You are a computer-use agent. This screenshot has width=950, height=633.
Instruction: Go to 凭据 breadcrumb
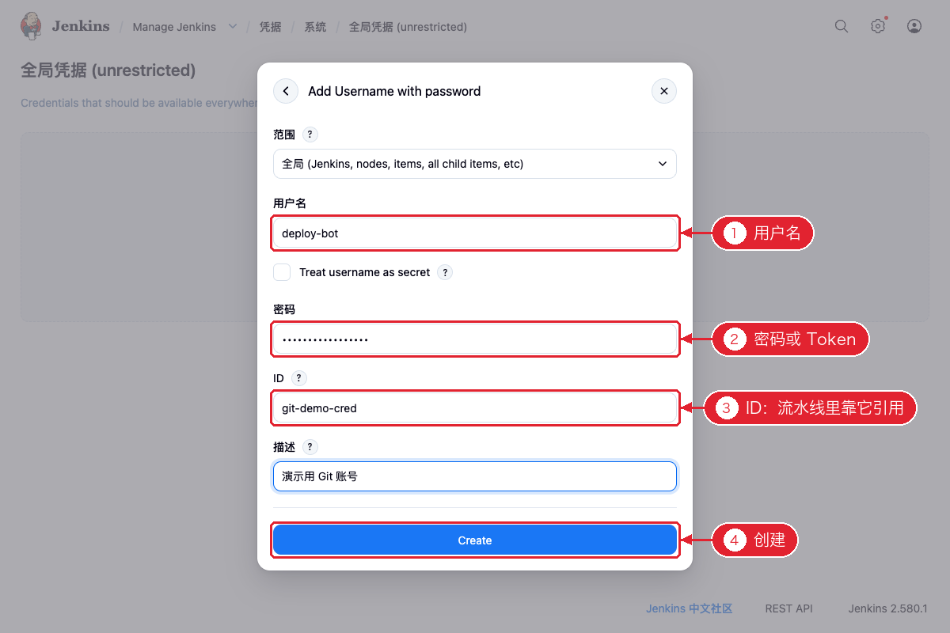tap(270, 27)
